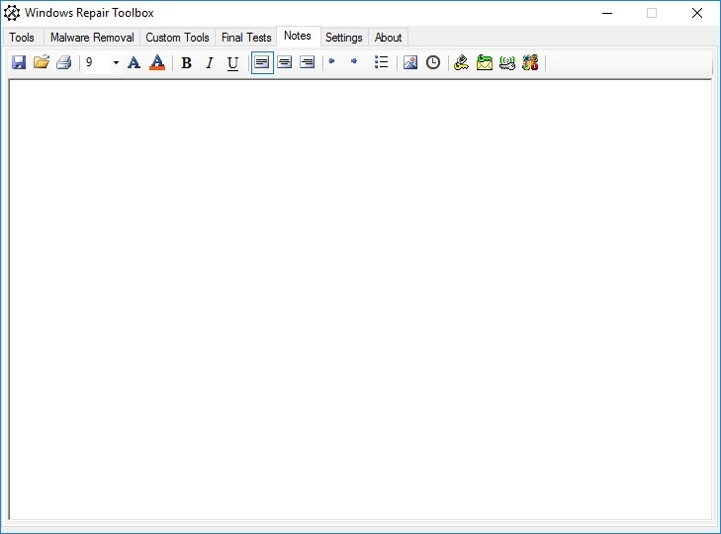Click the keys and pen icon
The height and width of the screenshot is (534, 721).
461,62
